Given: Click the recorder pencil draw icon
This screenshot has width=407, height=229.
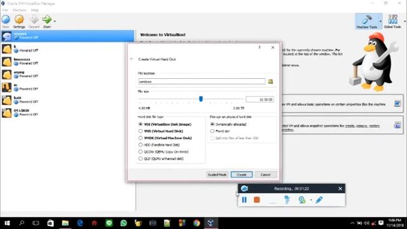Looking at the screenshot, I should click(x=319, y=200).
